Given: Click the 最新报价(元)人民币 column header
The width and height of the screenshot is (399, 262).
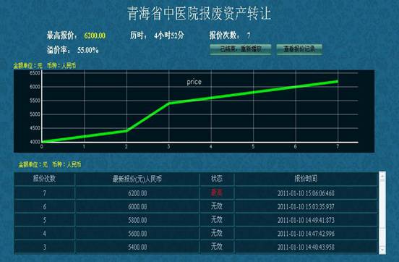Looking at the screenshot, I should pyautogui.click(x=137, y=179).
